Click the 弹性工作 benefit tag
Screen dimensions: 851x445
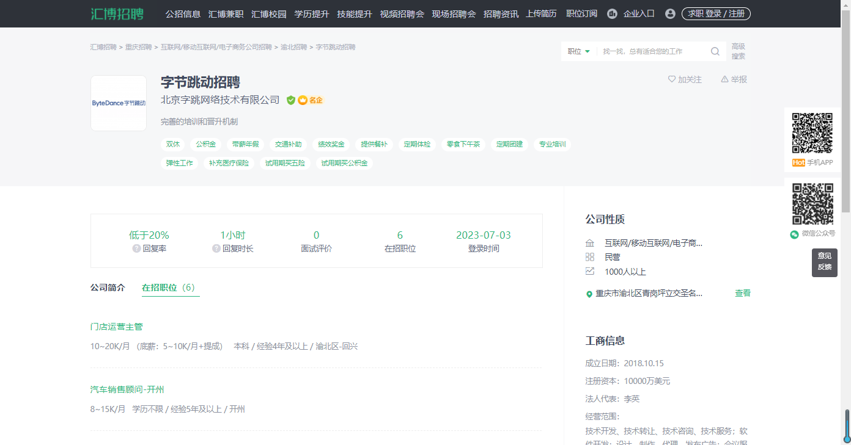coord(180,163)
